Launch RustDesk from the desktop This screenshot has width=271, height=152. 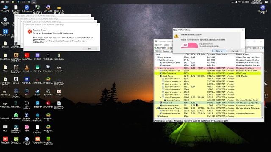5,33
